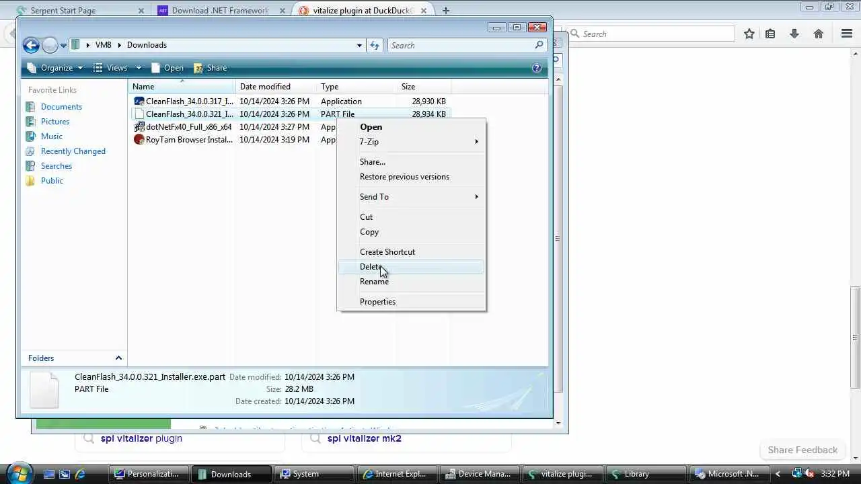The height and width of the screenshot is (484, 861).
Task: Open a new browser tab with plus
Action: (x=446, y=10)
